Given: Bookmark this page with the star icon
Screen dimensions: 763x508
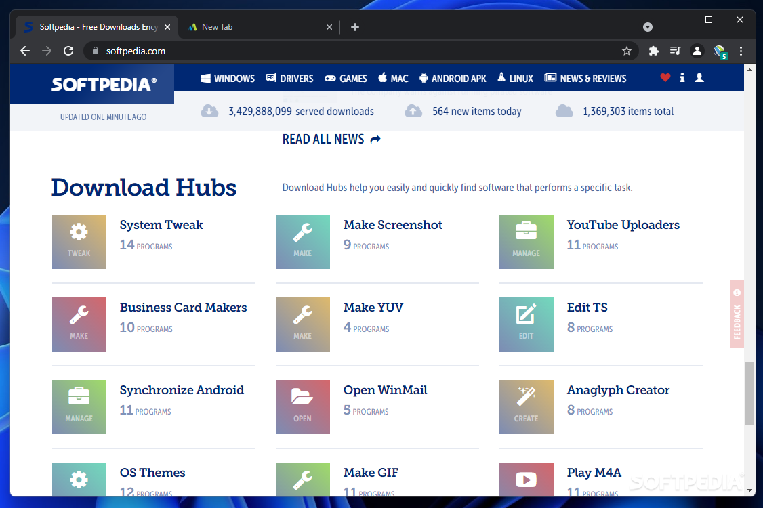Looking at the screenshot, I should (627, 51).
